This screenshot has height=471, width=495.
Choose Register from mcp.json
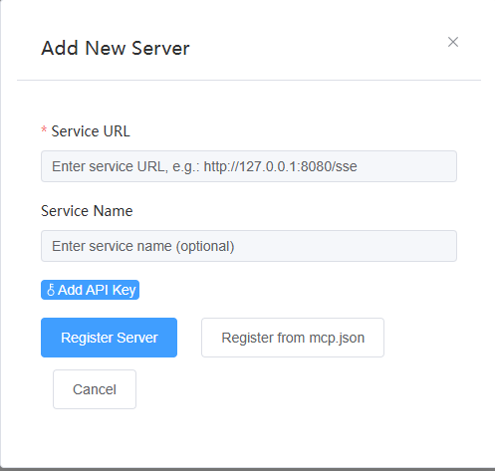293,338
